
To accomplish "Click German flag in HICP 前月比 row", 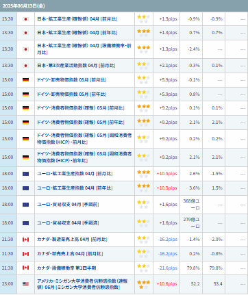I will pos(25,139).
